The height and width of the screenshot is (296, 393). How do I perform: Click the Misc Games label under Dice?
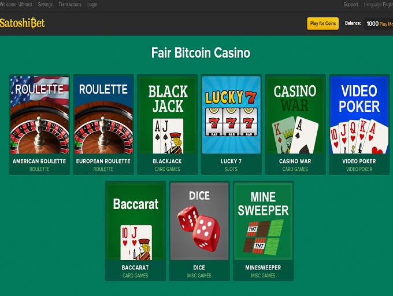(x=199, y=275)
